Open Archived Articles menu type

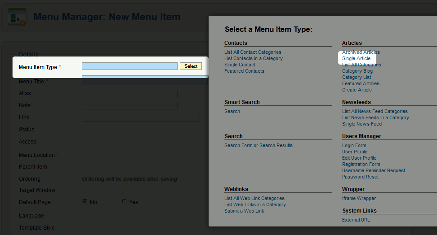click(361, 52)
